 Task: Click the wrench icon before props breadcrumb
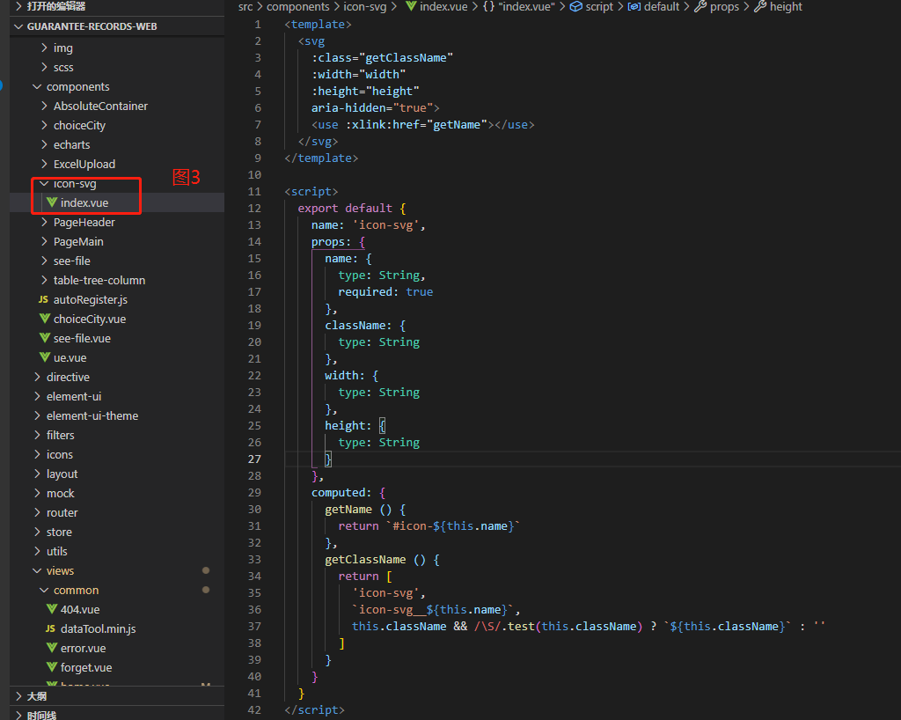(x=700, y=6)
